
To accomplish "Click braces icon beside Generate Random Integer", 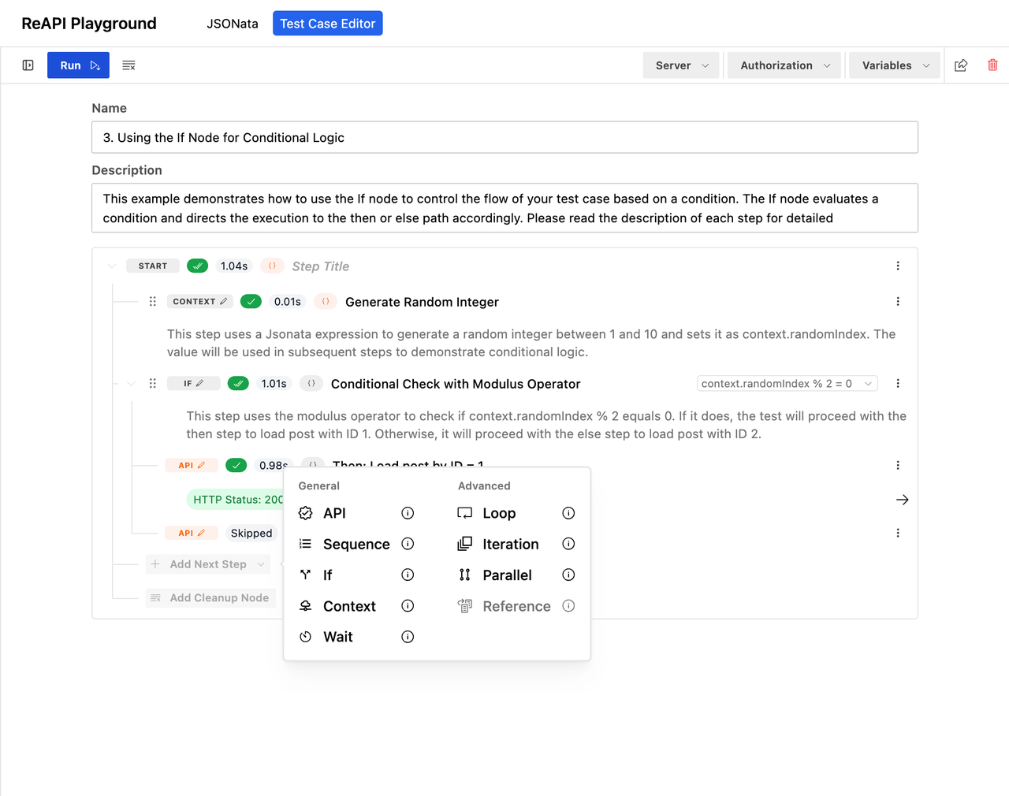I will click(326, 302).
